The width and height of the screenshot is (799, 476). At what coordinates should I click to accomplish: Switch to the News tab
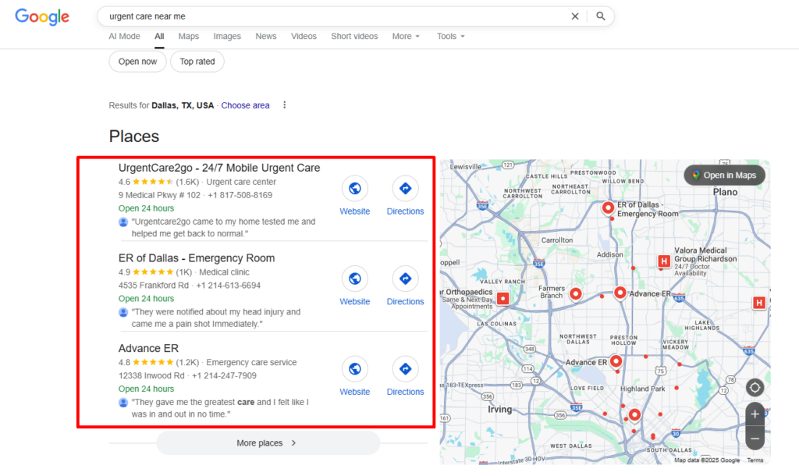click(265, 36)
